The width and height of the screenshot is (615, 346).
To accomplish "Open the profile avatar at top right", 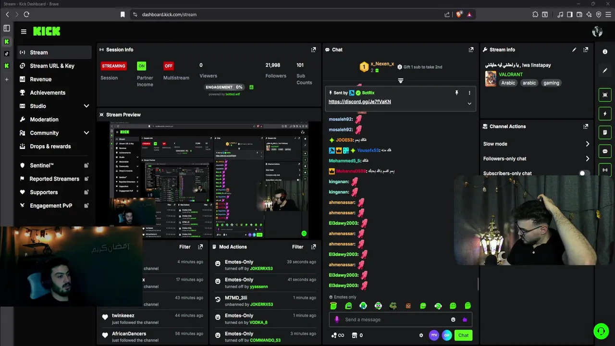I will coord(597,32).
